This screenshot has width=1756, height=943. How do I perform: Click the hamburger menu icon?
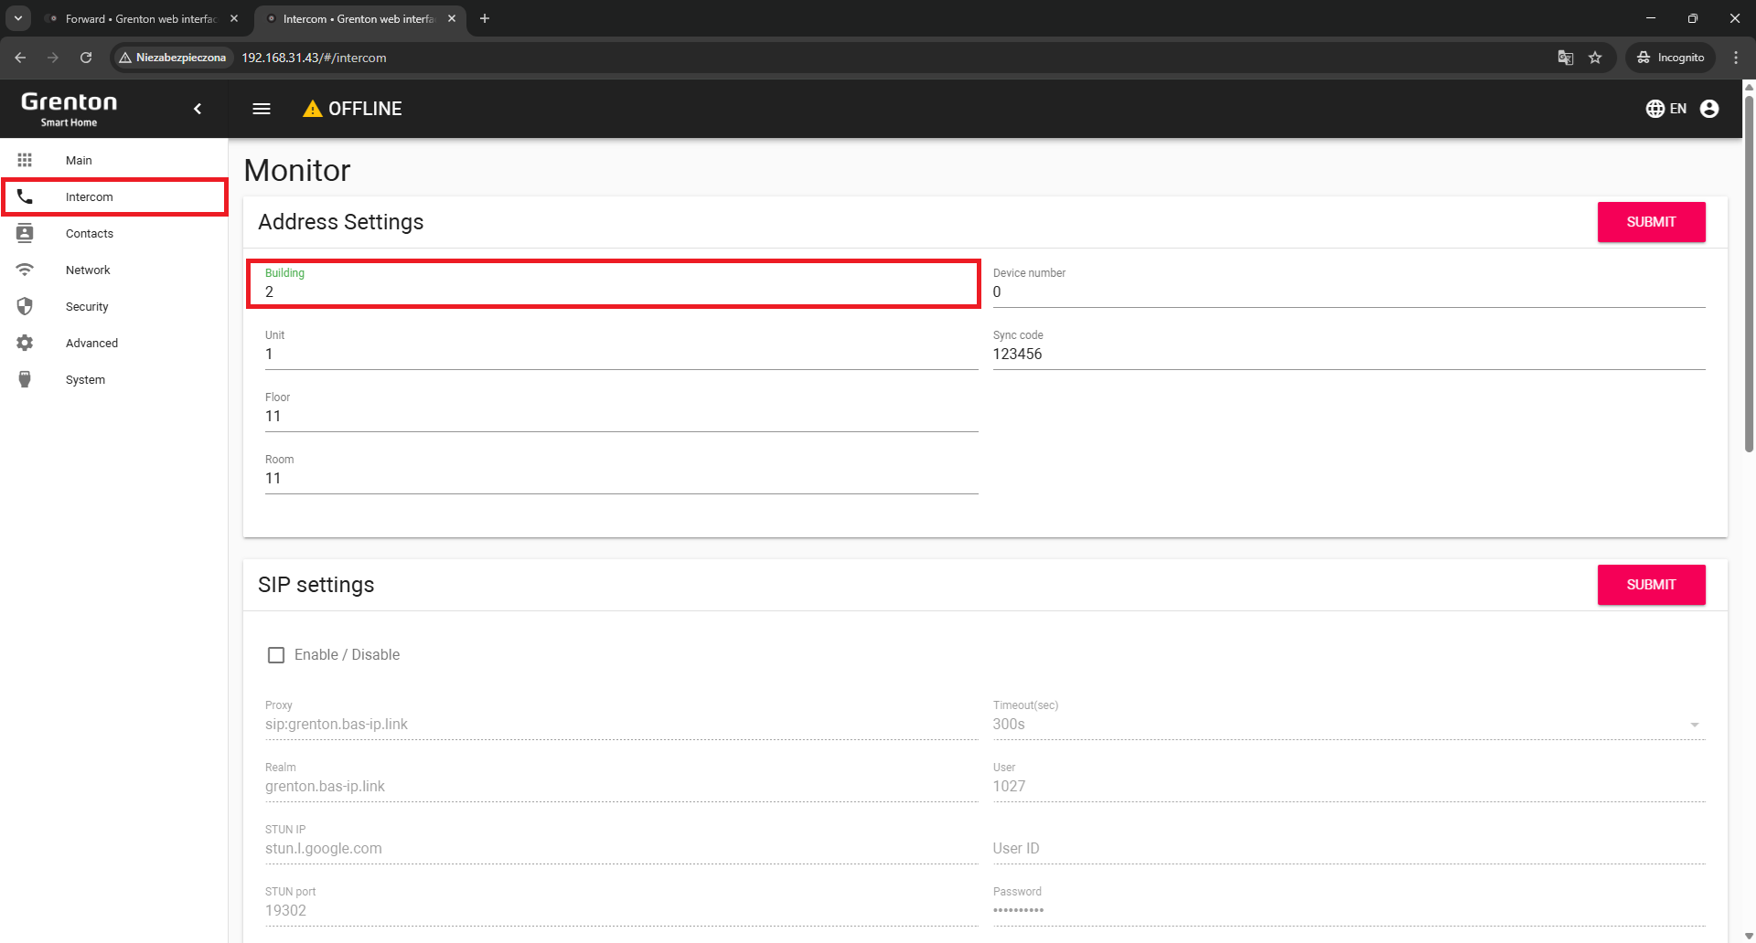tap(262, 109)
